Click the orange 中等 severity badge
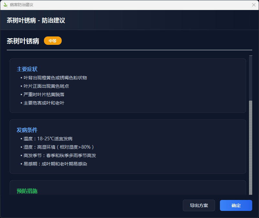Screen dimensions: 259x218 pos(53,41)
